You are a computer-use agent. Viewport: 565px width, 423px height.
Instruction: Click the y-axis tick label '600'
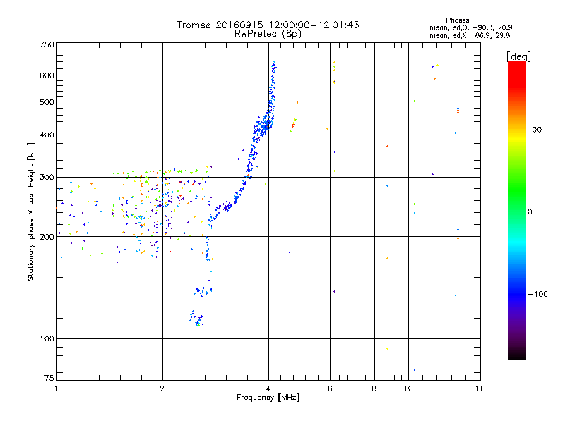pos(47,75)
